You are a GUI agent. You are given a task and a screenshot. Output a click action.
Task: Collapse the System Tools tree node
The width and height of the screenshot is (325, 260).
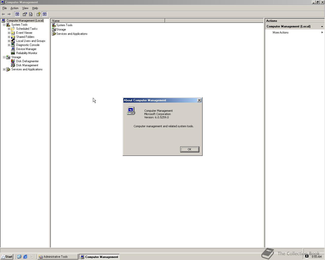pos(4,25)
